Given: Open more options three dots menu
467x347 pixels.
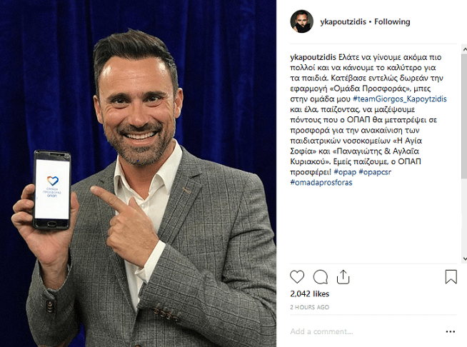Looking at the screenshot, I should tap(451, 331).
